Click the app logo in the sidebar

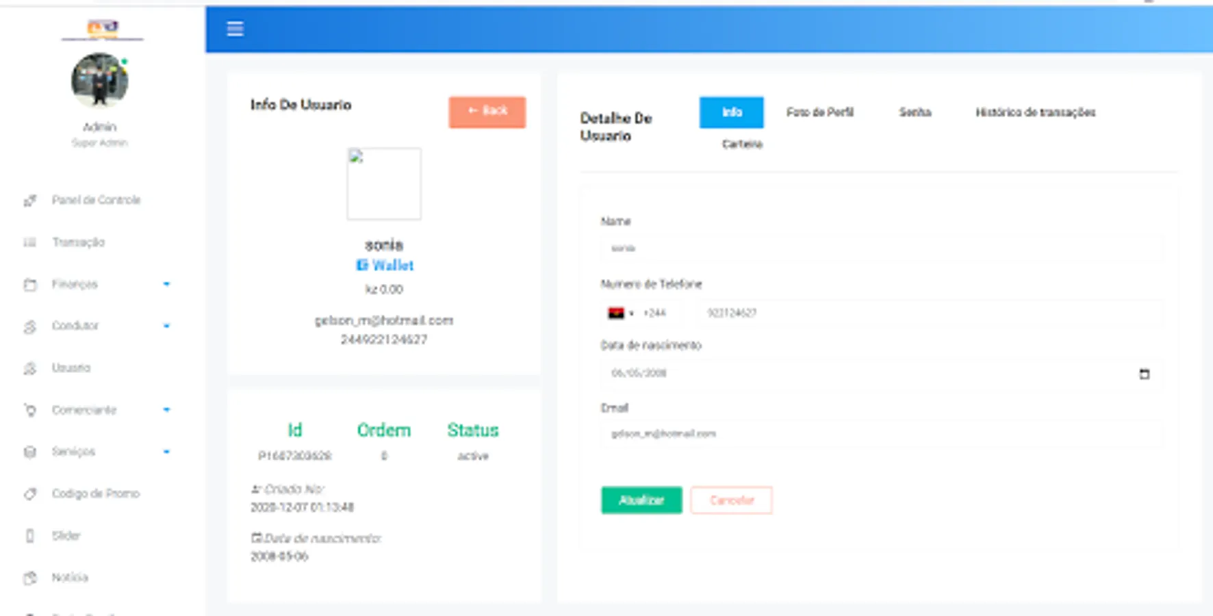coord(102,29)
